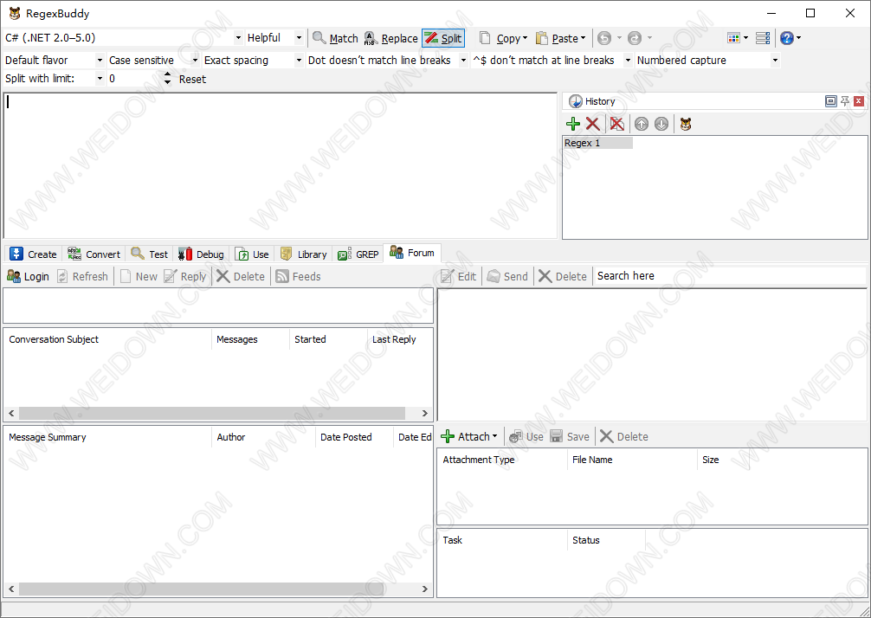Switch to Match mode
Screen dimensions: 871x618
pyautogui.click(x=335, y=38)
